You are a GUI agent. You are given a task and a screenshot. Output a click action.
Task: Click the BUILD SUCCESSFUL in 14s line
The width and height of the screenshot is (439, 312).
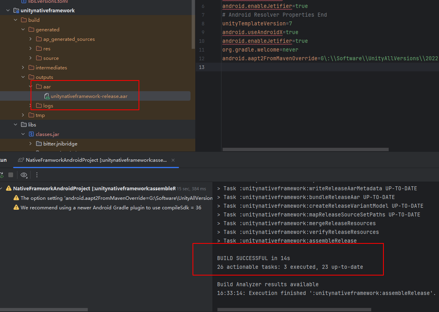[x=253, y=258]
